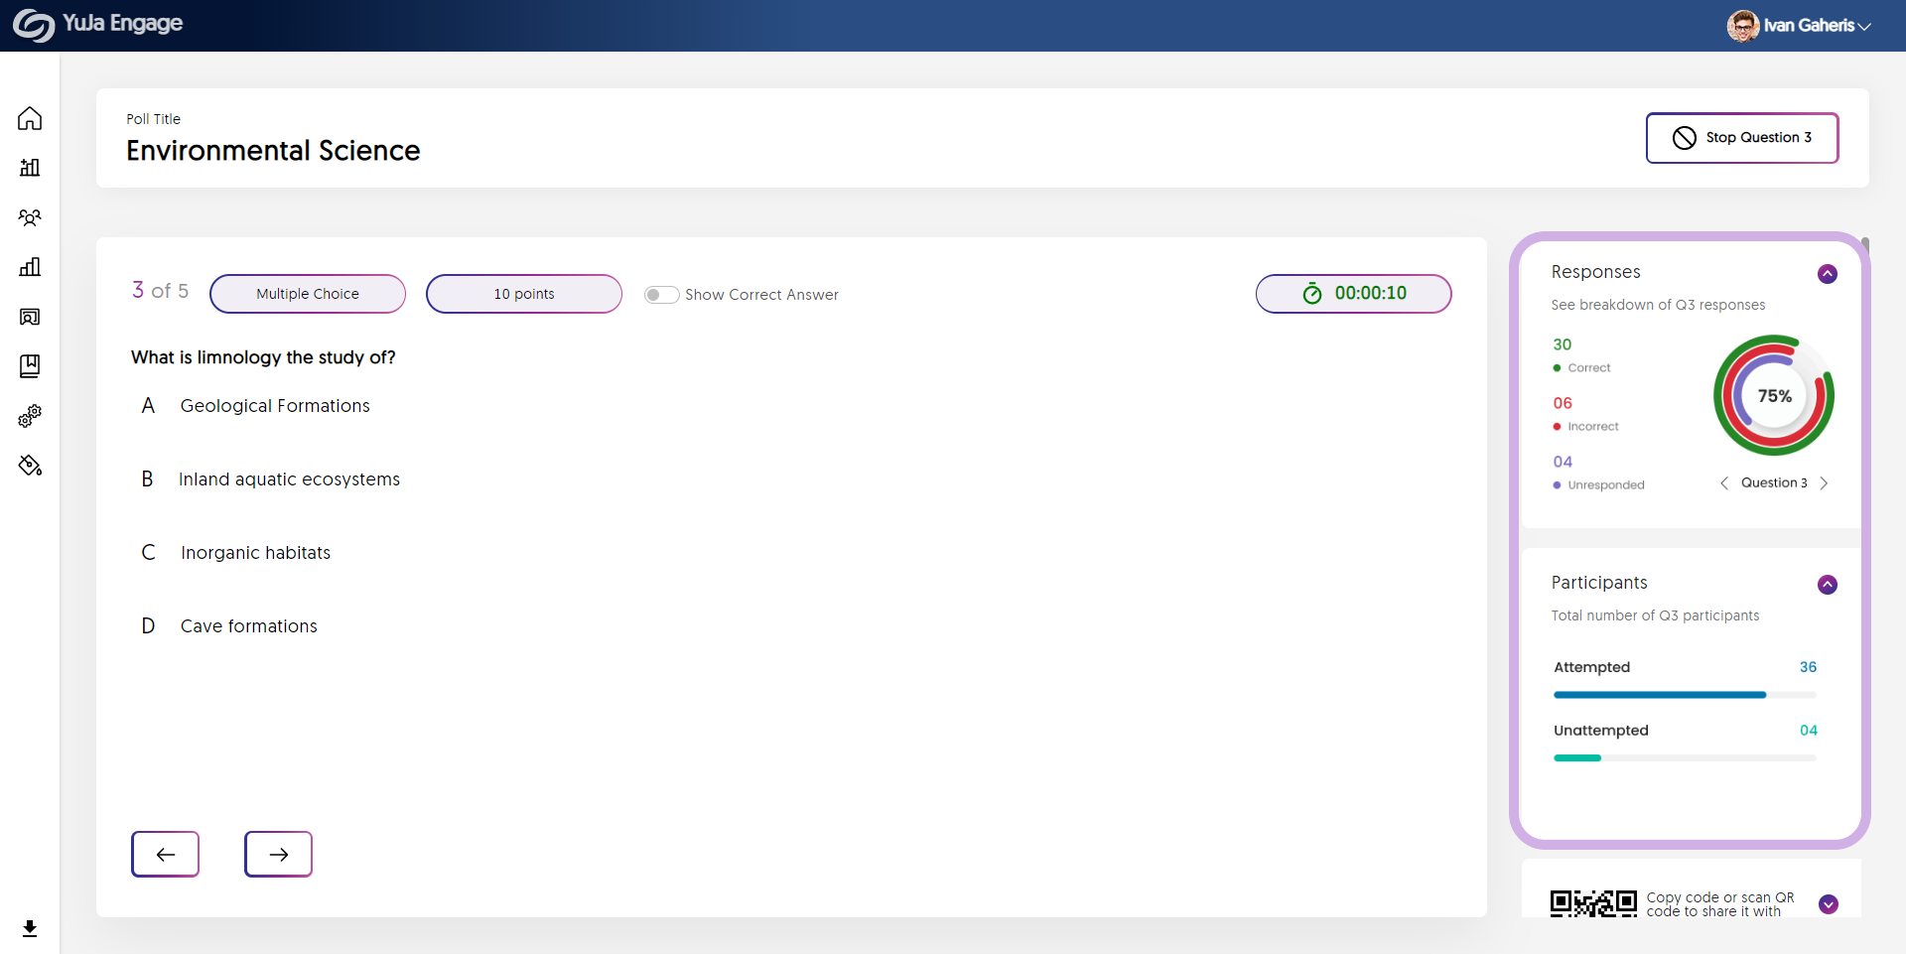This screenshot has width=1906, height=954.
Task: Click the paint bucket themes icon
Action: tap(30, 466)
